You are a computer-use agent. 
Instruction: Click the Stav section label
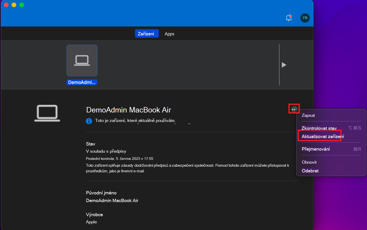click(x=91, y=144)
